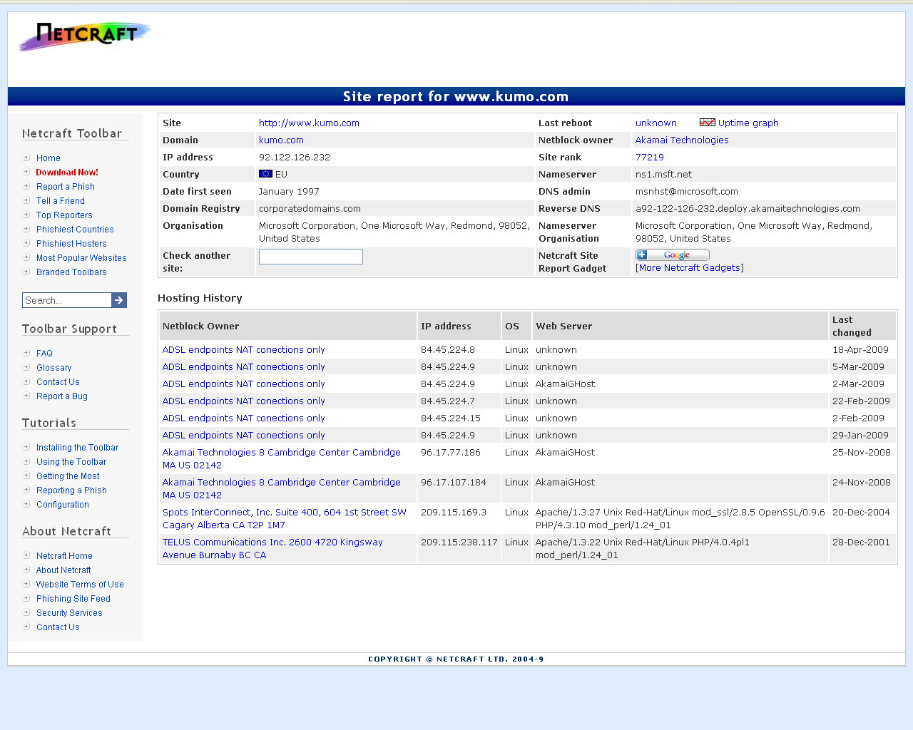
Task: Click the Uptime graph icon
Action: pos(708,123)
